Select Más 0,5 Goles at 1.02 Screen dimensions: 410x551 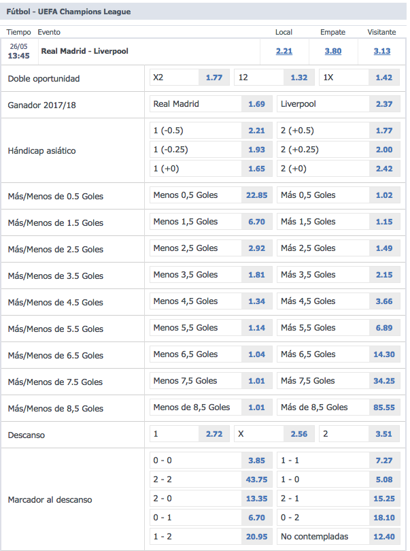(x=383, y=195)
